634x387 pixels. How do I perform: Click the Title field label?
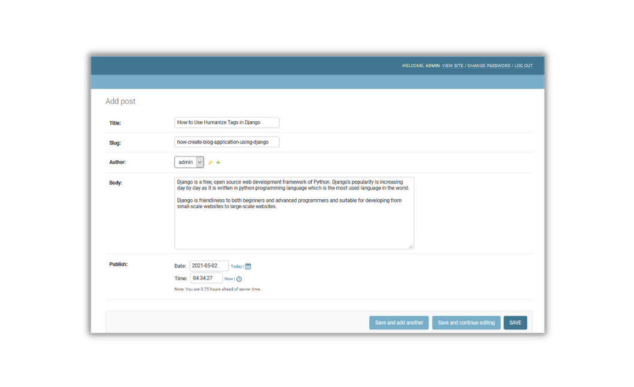pos(115,123)
